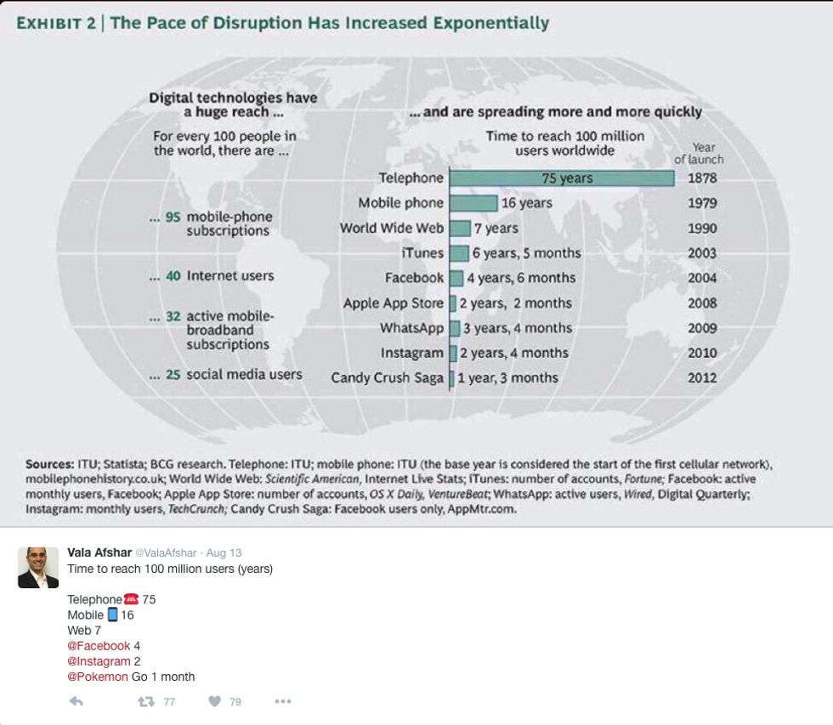Click the Telephone 75 years bar in chart

tap(561, 178)
